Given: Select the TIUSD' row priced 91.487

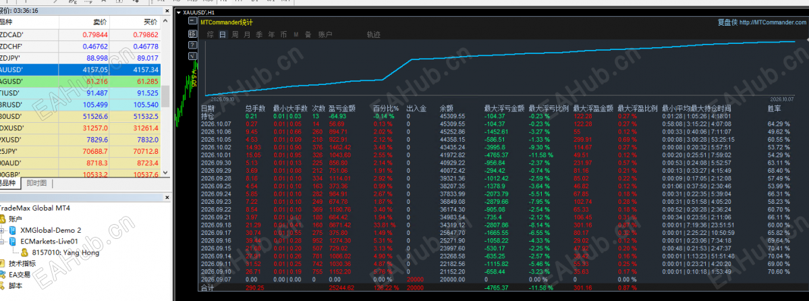Looking at the screenshot, I should [80, 92].
